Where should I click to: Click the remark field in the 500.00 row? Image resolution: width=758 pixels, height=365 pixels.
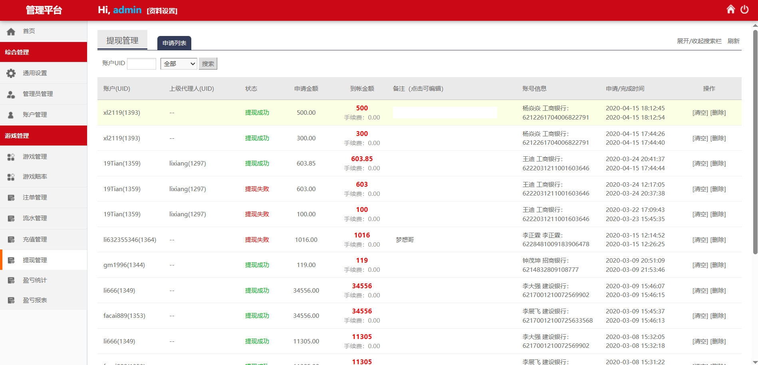tap(445, 113)
